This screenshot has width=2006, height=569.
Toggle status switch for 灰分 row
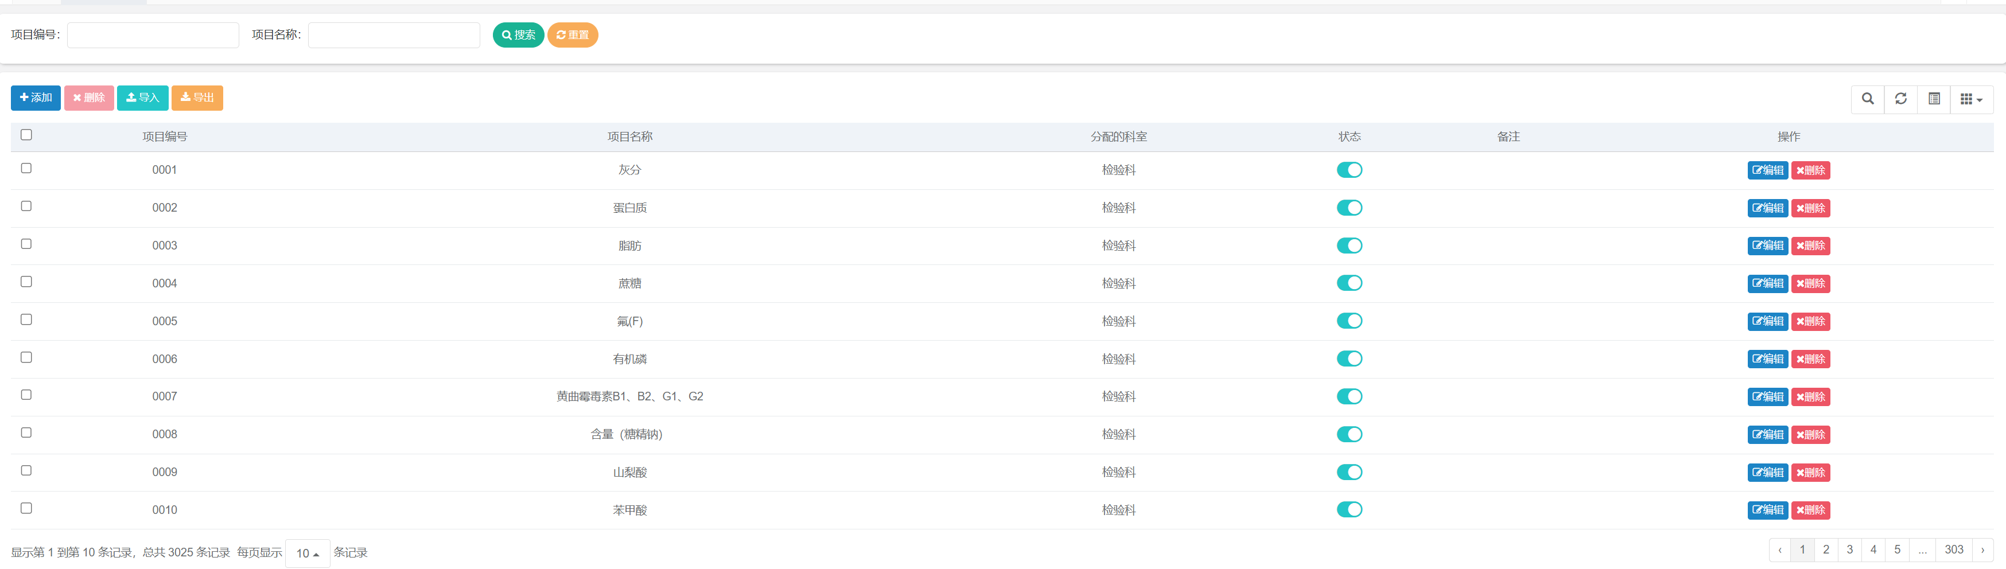click(1350, 170)
